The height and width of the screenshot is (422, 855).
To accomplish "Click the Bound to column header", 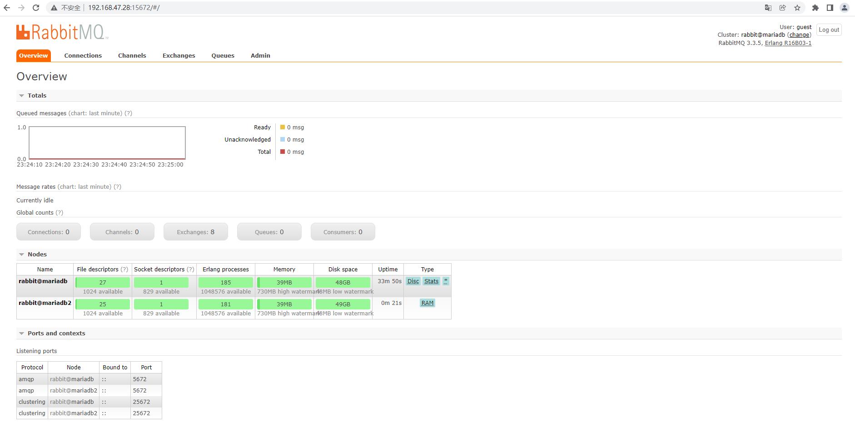I will click(115, 368).
